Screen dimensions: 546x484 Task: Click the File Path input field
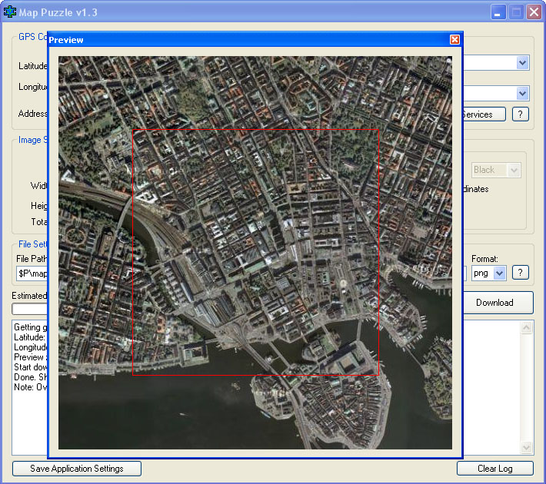pos(32,273)
